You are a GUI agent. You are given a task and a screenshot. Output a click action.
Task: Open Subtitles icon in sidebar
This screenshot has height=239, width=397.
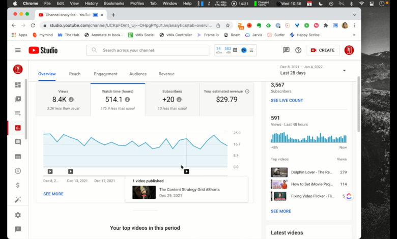point(18,157)
